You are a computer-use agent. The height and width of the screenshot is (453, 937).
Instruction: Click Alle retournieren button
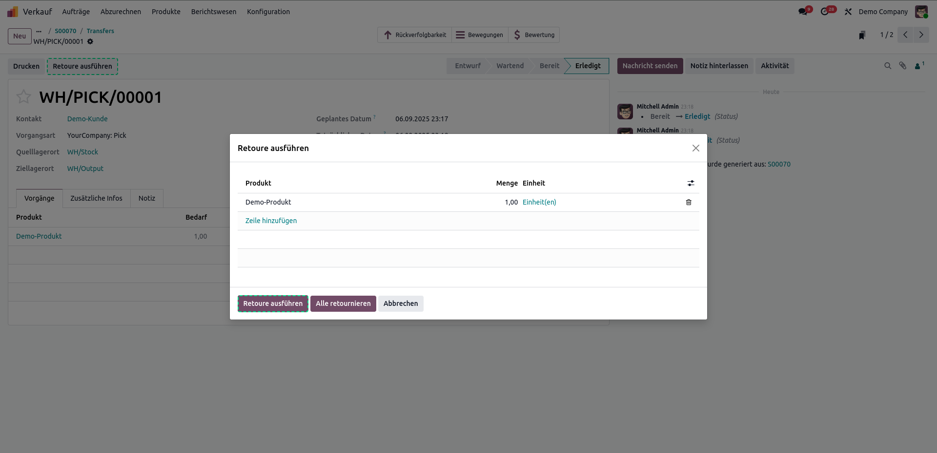click(343, 303)
